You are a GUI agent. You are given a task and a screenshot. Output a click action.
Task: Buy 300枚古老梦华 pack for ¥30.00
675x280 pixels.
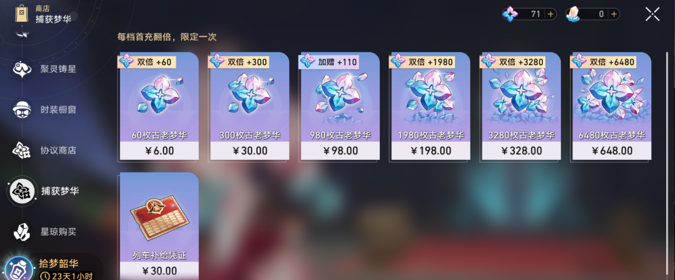pos(250,106)
